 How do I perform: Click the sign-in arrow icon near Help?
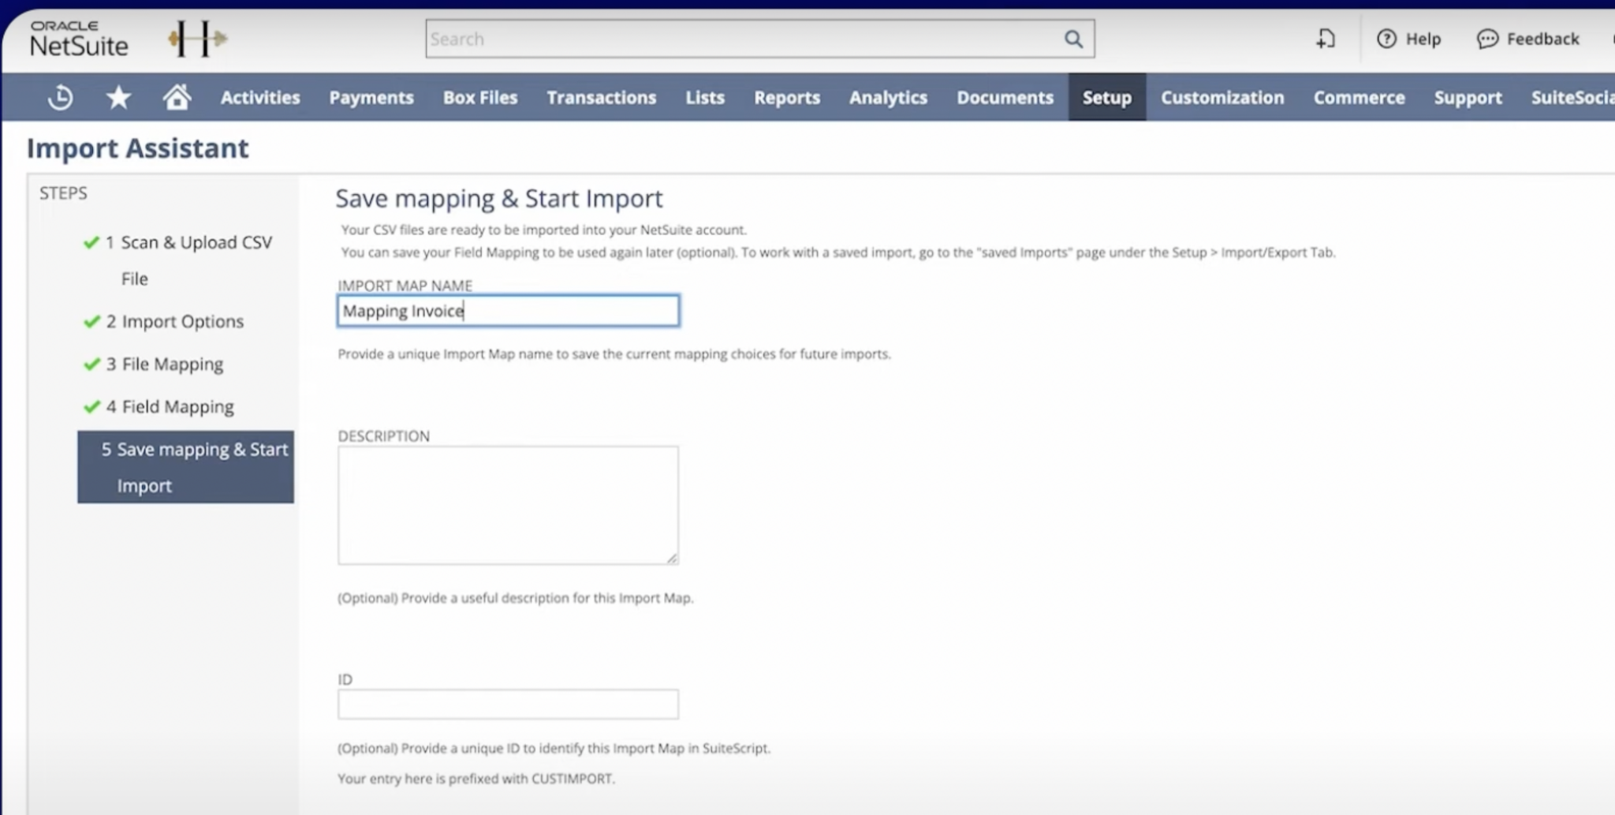coord(1325,38)
